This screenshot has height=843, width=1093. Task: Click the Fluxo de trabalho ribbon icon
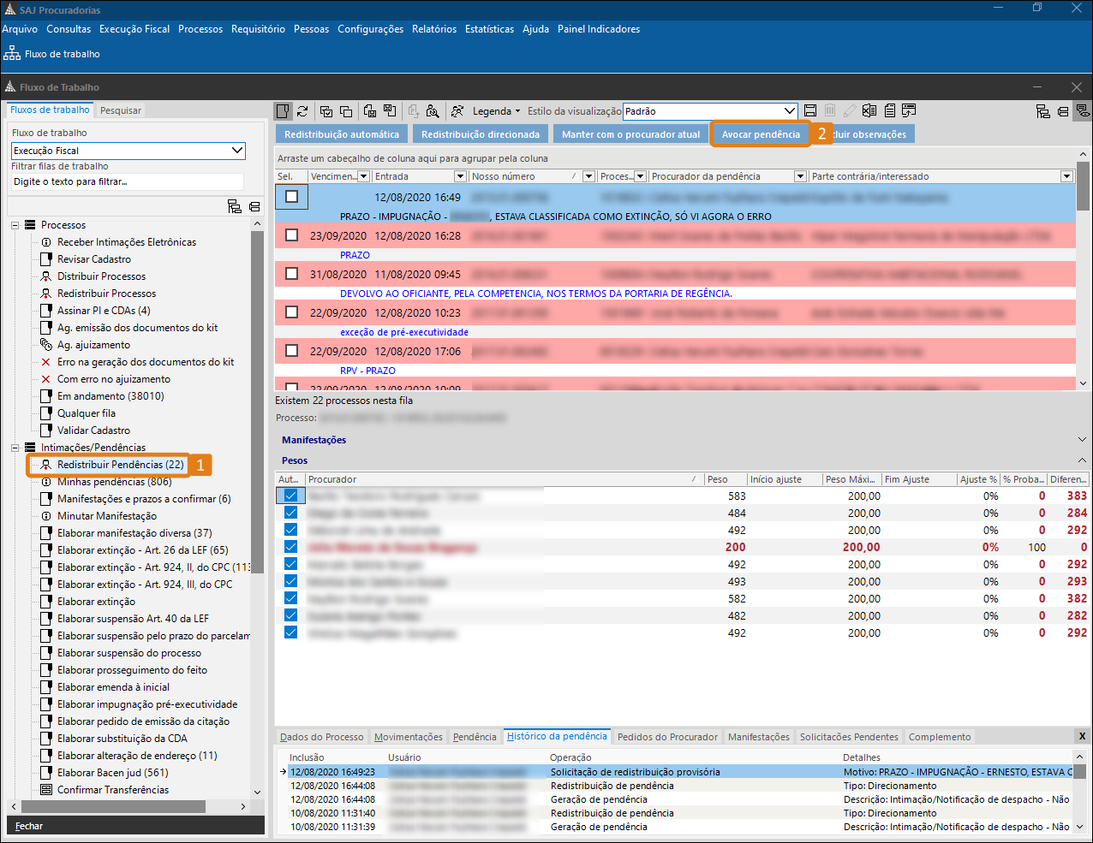pos(12,54)
